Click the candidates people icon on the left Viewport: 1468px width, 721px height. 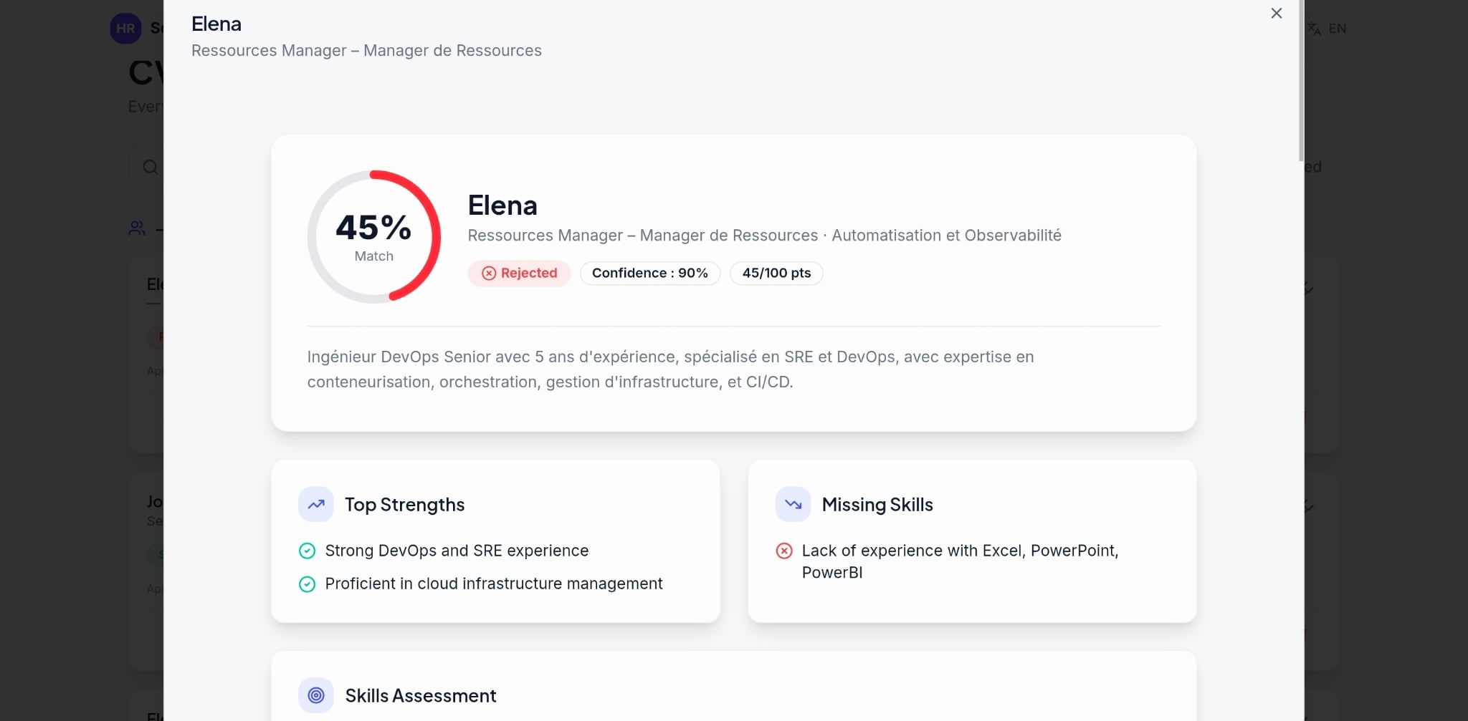137,228
